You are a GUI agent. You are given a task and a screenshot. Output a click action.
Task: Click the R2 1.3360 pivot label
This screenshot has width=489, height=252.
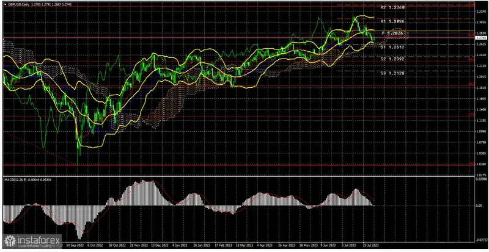[x=392, y=7]
